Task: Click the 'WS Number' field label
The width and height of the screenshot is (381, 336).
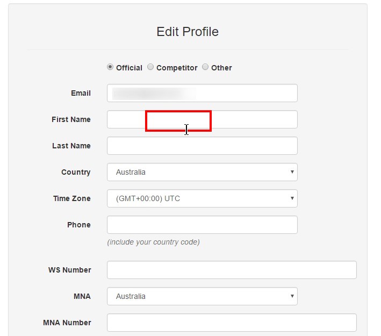Action: click(69, 270)
